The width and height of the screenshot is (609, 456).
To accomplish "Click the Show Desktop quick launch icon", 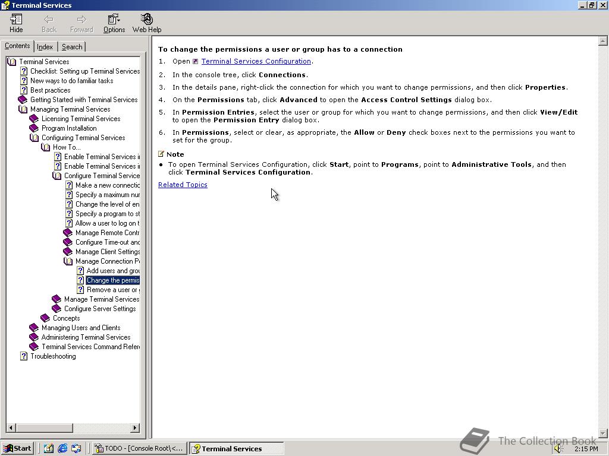I will (48, 449).
